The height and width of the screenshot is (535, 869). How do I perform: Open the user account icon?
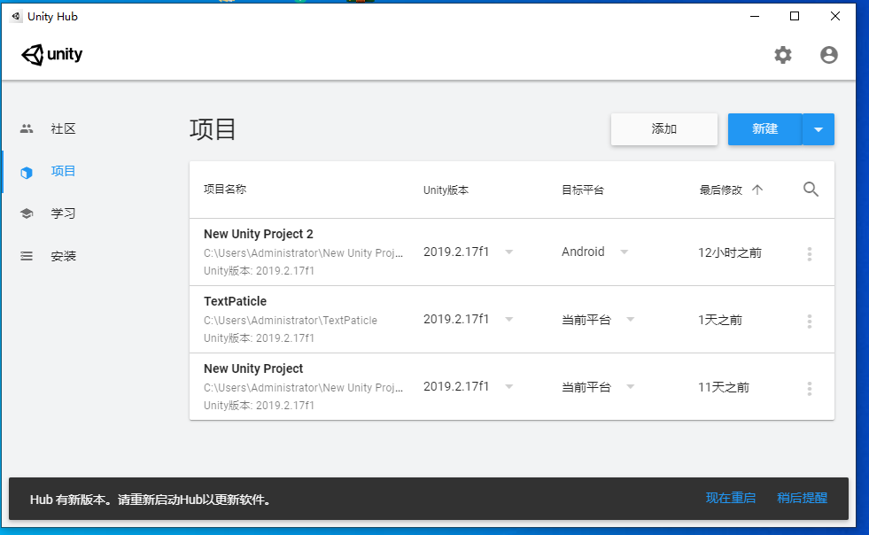click(828, 55)
